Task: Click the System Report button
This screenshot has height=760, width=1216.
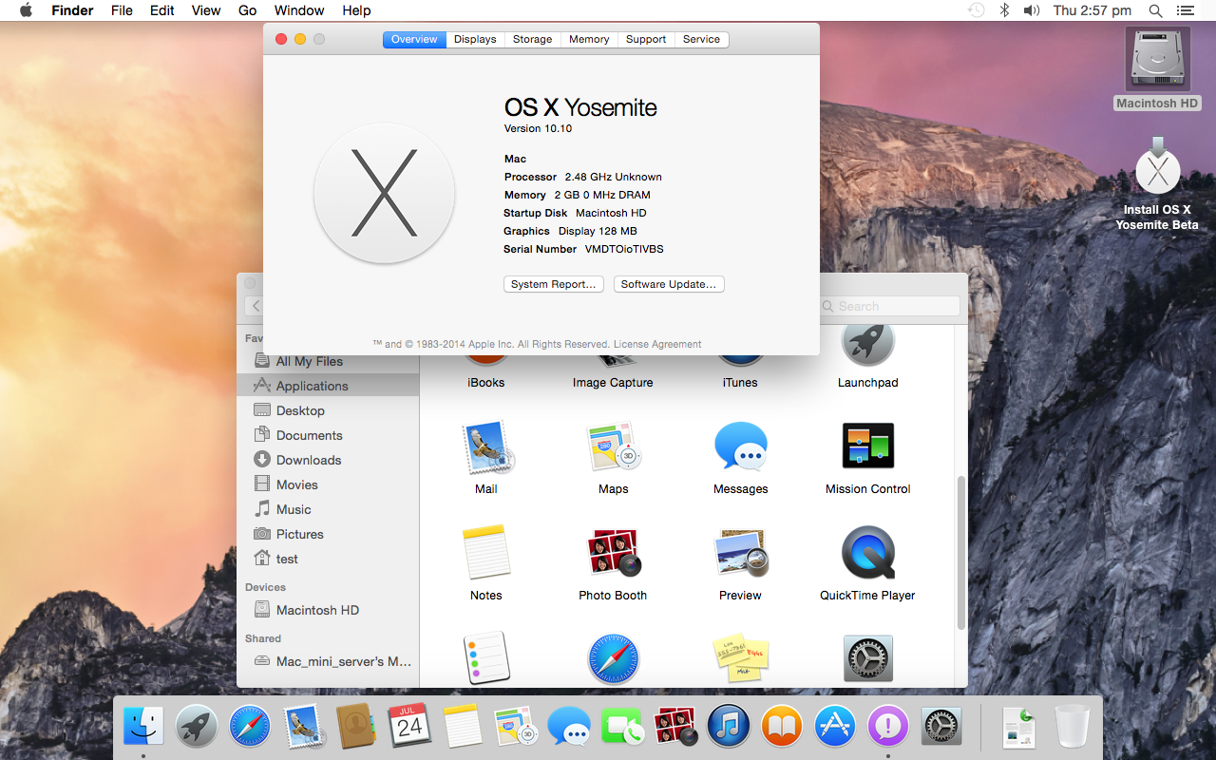Action: (x=553, y=284)
